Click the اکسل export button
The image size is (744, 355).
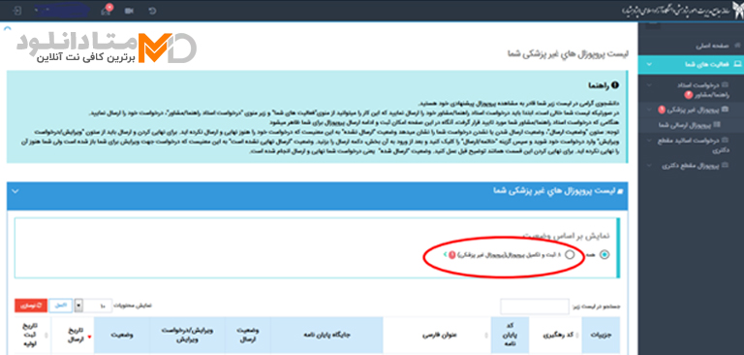[x=61, y=306]
